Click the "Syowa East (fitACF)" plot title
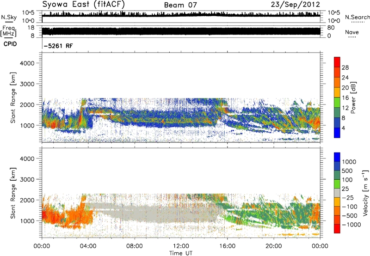Screen dimensions: 370x256 [x=84, y=5]
